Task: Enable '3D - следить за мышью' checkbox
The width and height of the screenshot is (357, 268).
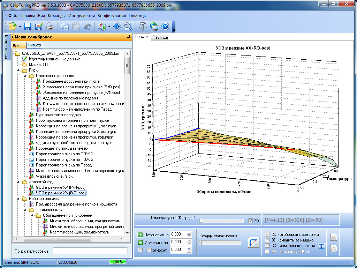Action: coord(267,240)
